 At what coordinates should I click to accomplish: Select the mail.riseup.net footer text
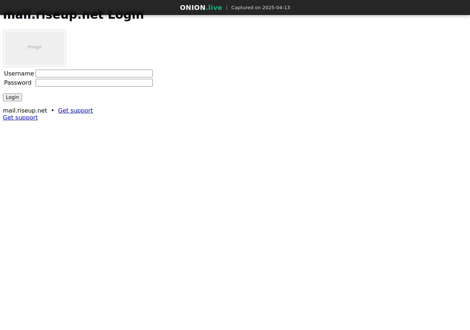pyautogui.click(x=25, y=110)
